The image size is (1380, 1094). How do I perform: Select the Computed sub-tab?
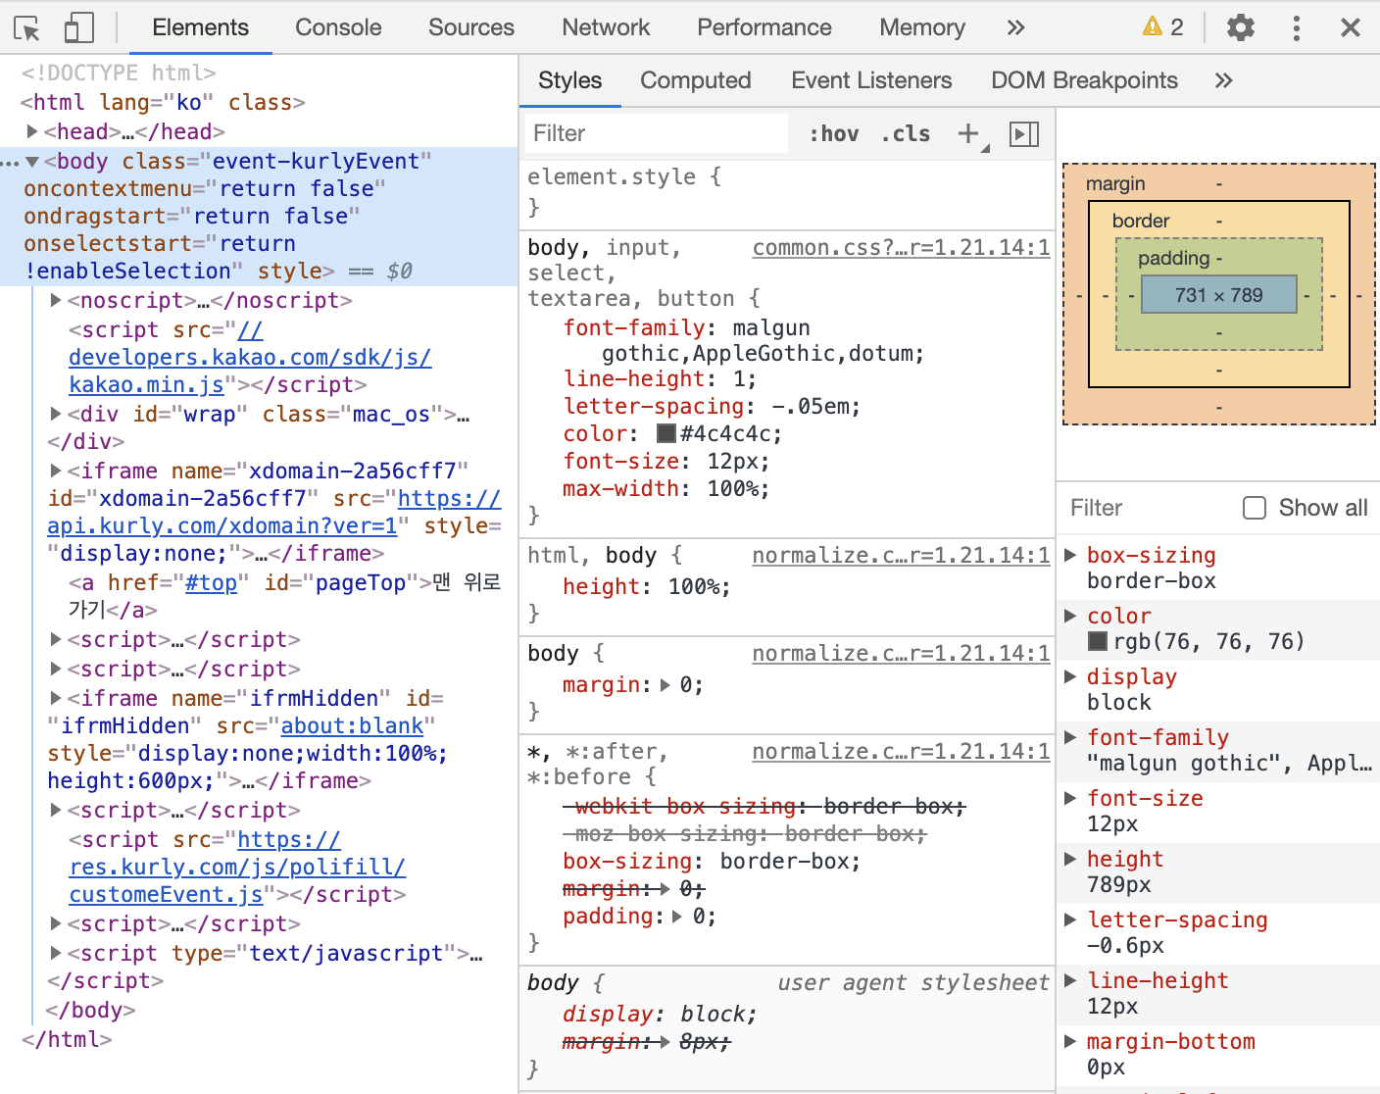pyautogui.click(x=696, y=80)
